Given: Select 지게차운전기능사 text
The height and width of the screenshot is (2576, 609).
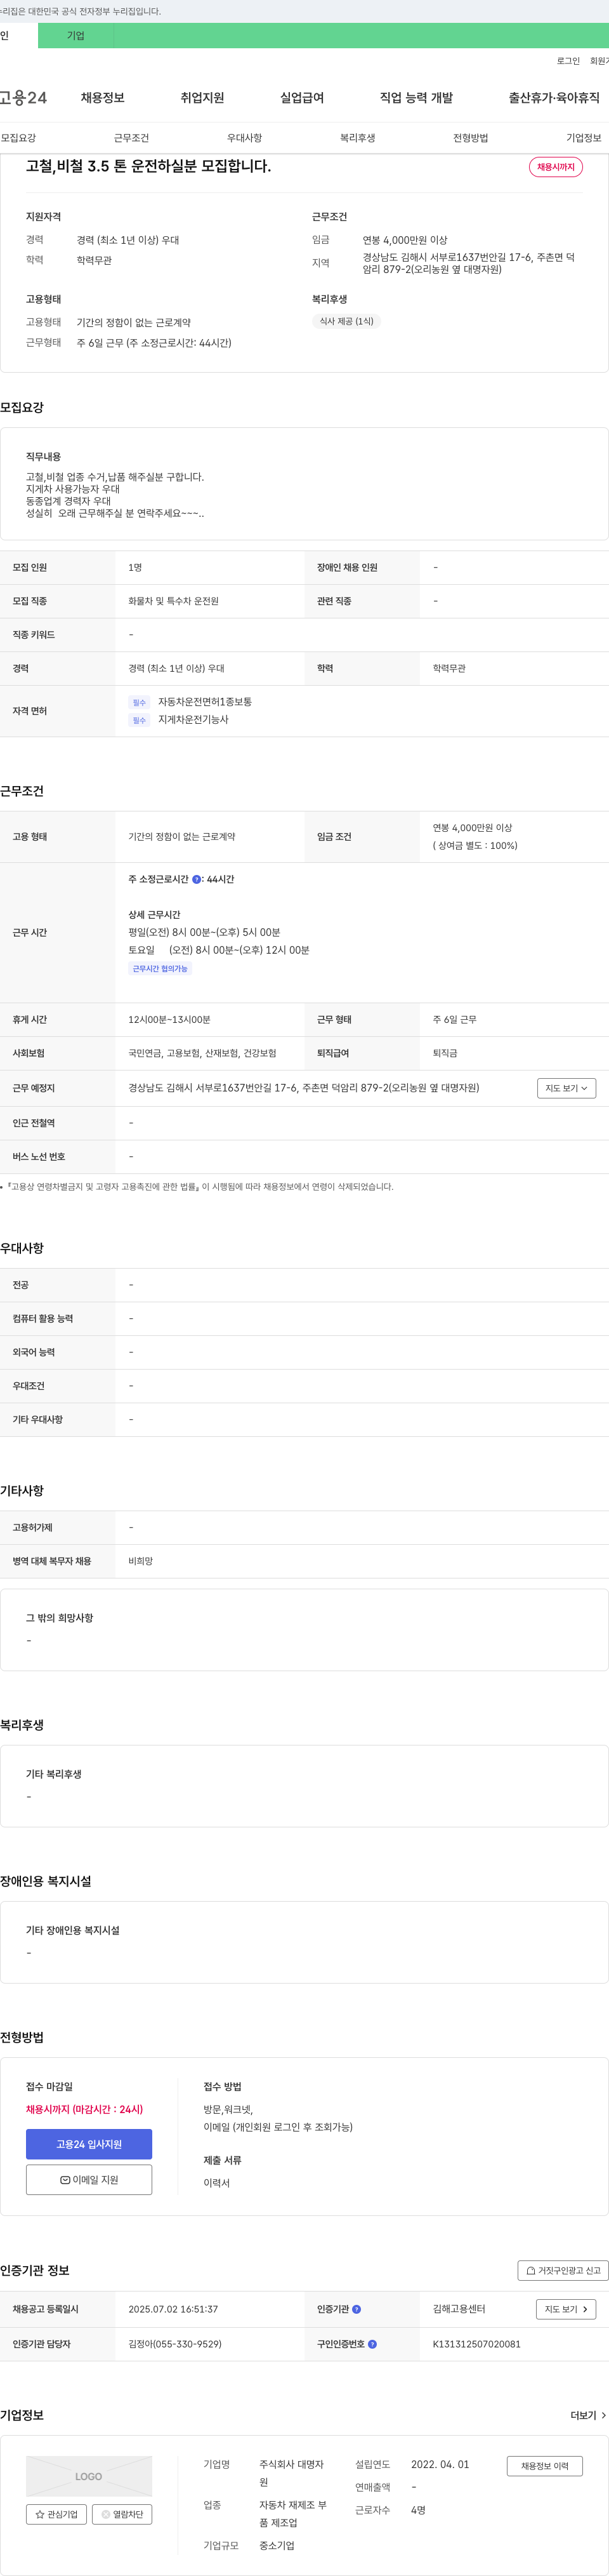Looking at the screenshot, I should 193,719.
